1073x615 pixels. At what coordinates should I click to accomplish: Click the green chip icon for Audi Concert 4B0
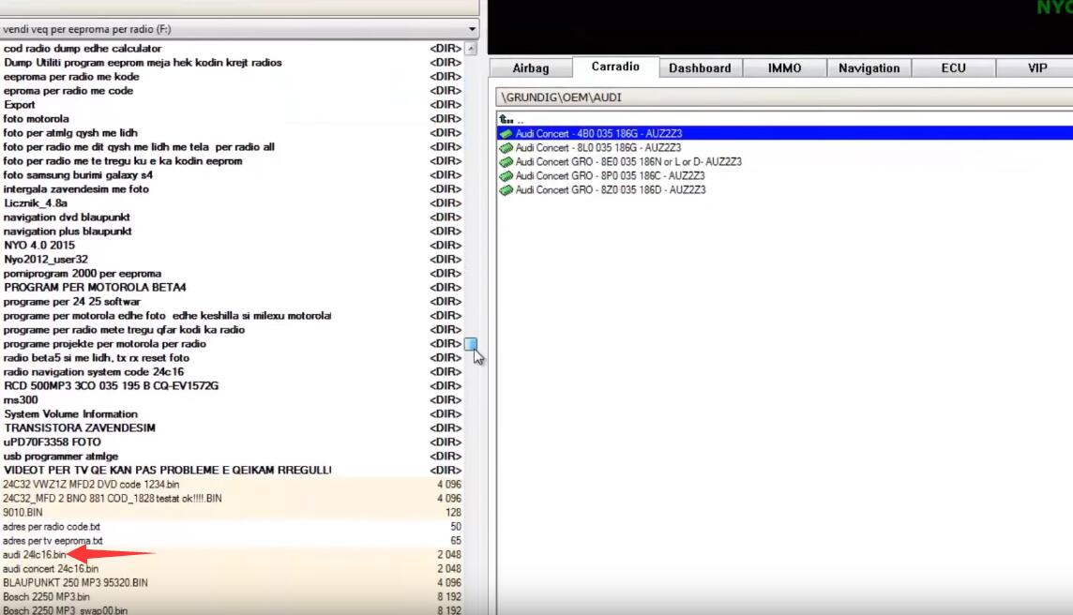pos(506,133)
